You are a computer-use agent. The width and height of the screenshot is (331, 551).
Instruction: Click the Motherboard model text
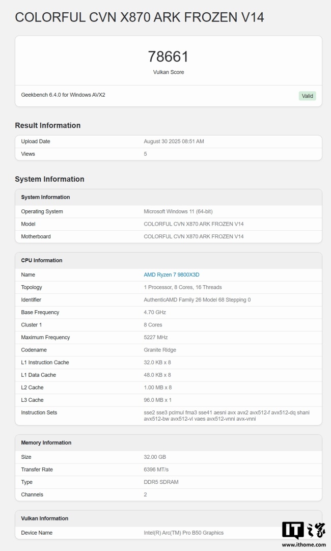194,236
